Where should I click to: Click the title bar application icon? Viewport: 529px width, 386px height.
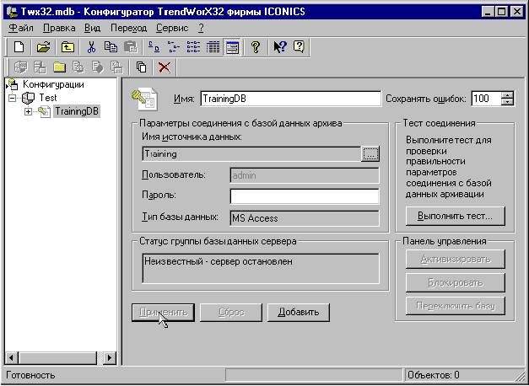(13, 12)
